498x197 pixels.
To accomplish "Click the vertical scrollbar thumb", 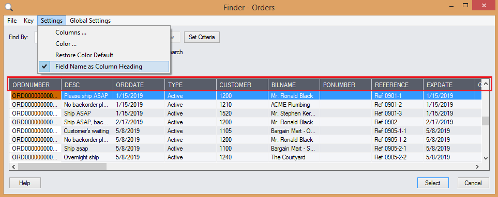I will pyautogui.click(x=485, y=121).
